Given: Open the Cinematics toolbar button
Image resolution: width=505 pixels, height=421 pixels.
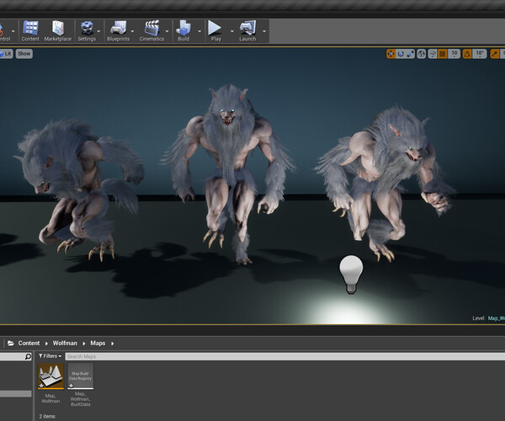Looking at the screenshot, I should click(x=151, y=31).
